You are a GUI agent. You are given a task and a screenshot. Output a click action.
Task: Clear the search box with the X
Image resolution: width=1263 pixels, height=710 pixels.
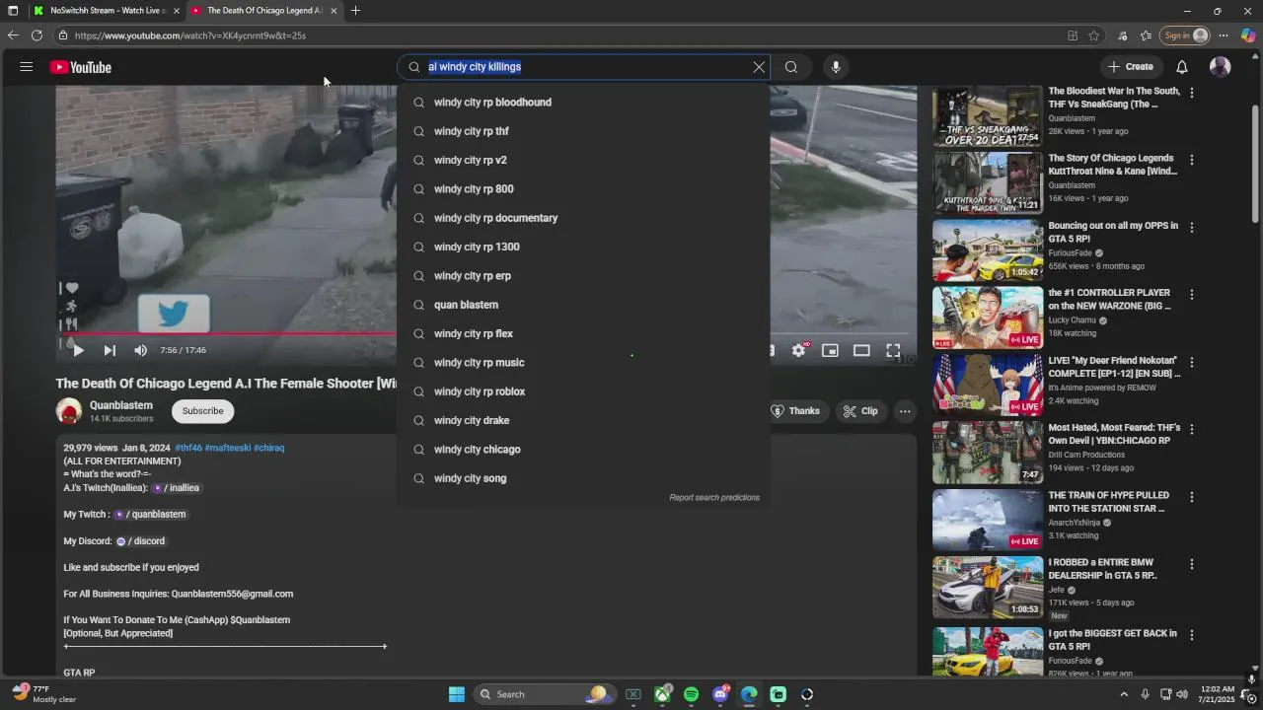[759, 67]
